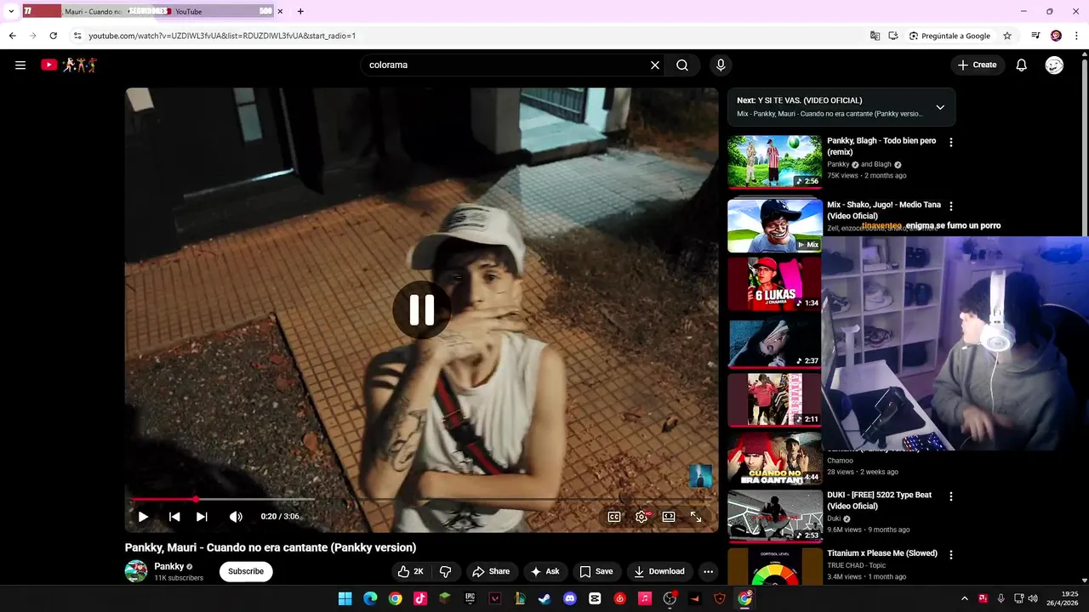This screenshot has height=612, width=1089.
Task: Close the current YouTube tab
Action: 280,11
